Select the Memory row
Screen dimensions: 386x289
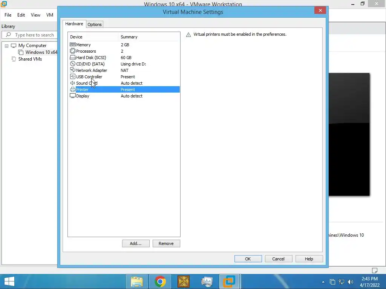coord(124,45)
